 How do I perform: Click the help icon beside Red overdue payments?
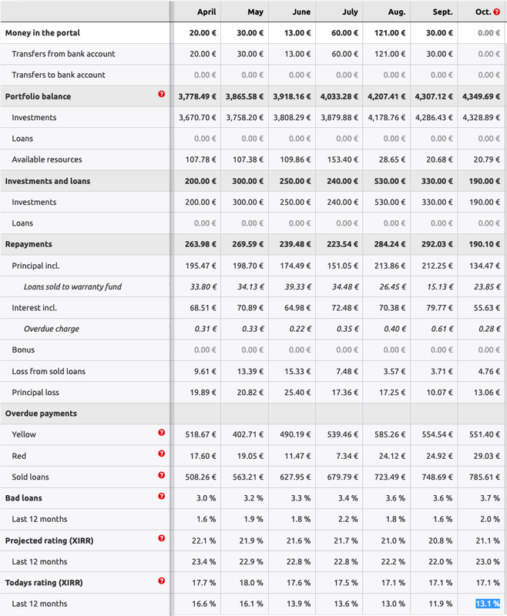162,454
